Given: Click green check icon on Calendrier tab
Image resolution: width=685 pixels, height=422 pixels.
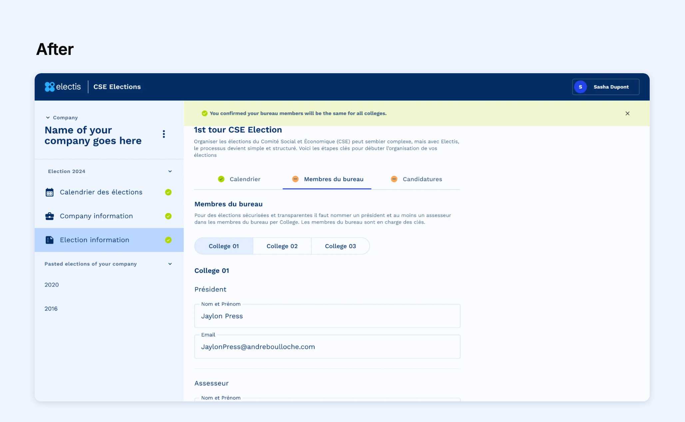Looking at the screenshot, I should pos(221,179).
